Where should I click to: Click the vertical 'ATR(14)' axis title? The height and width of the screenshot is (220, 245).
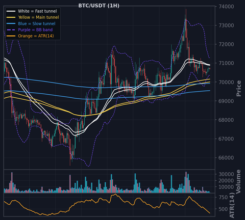232,205
